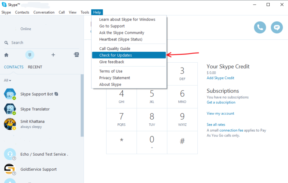288x183 pixels.
Task: Dial 0 on keypad
Action: (x=152, y=142)
